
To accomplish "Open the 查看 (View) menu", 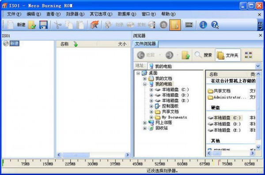I will tap(53, 14).
